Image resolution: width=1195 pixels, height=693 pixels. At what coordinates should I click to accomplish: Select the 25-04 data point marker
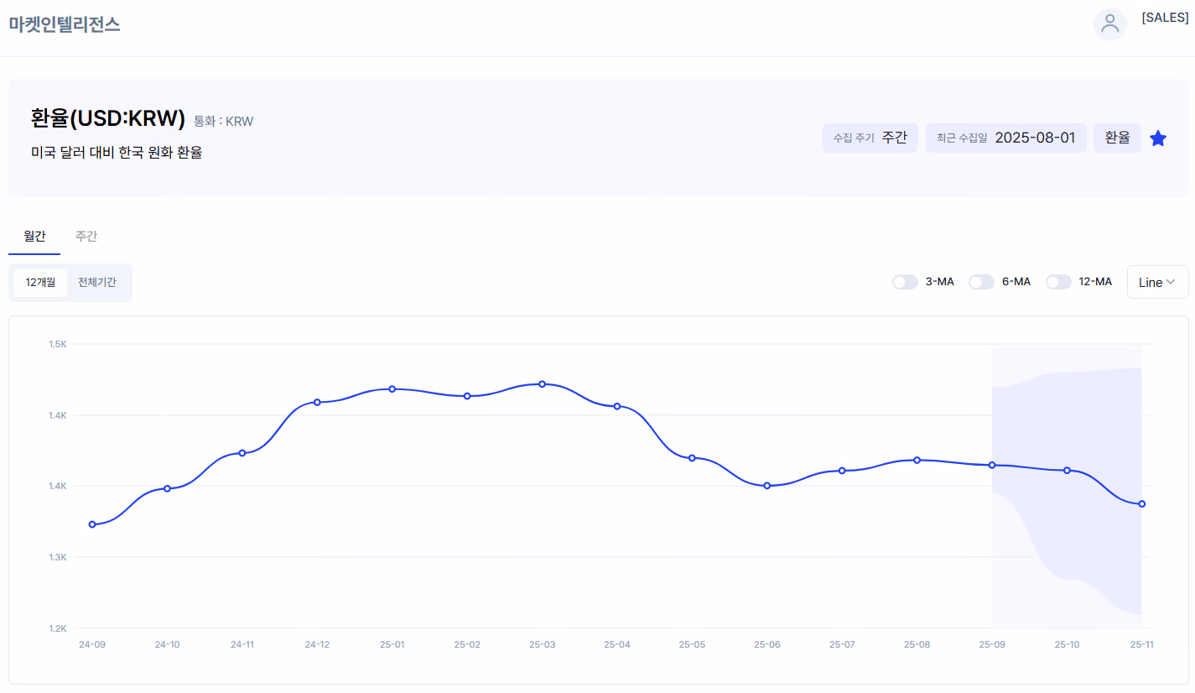tap(617, 406)
